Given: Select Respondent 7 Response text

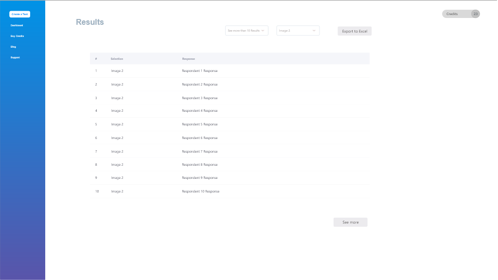Looking at the screenshot, I should [x=200, y=152].
